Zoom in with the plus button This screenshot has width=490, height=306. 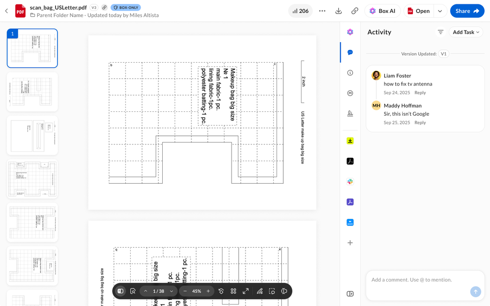coord(208,291)
